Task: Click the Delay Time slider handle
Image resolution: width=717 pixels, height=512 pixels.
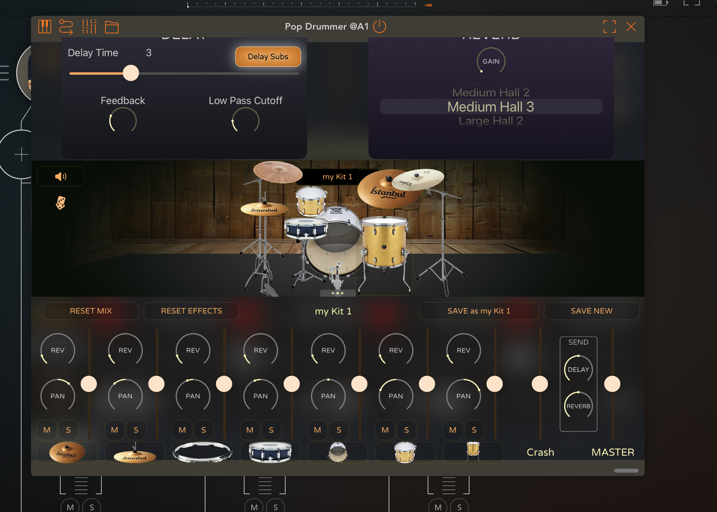Action: (x=131, y=73)
